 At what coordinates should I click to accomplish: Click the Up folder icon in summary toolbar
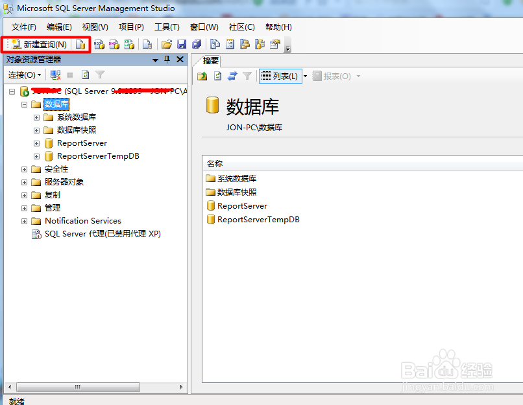(x=202, y=76)
